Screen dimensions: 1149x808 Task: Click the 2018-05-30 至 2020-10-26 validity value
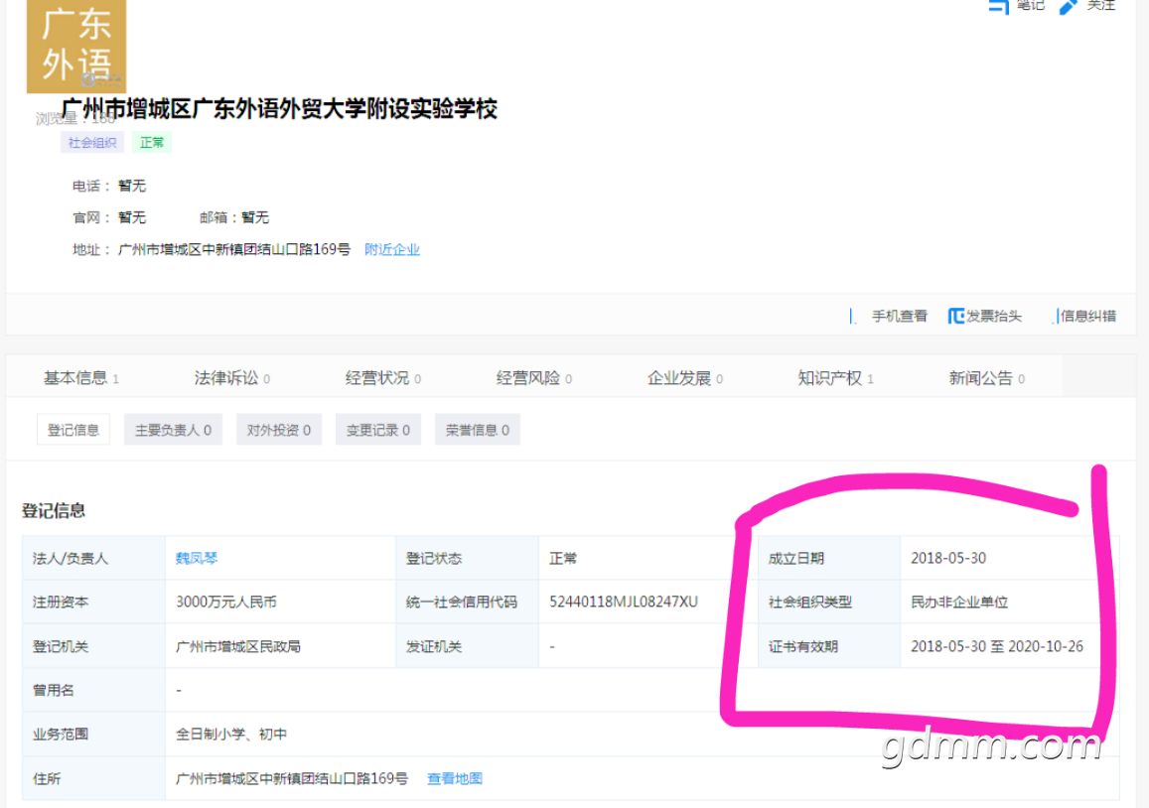[997, 646]
